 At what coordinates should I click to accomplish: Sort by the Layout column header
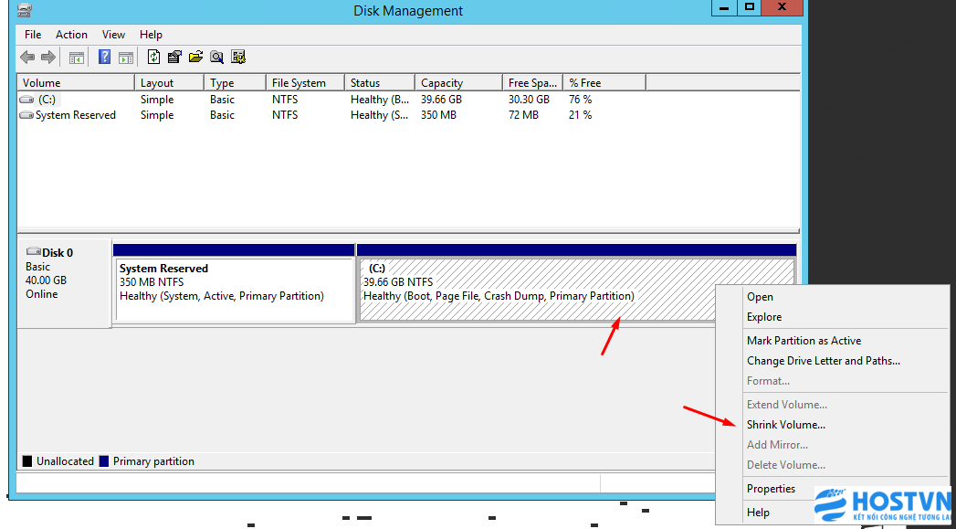pyautogui.click(x=169, y=83)
